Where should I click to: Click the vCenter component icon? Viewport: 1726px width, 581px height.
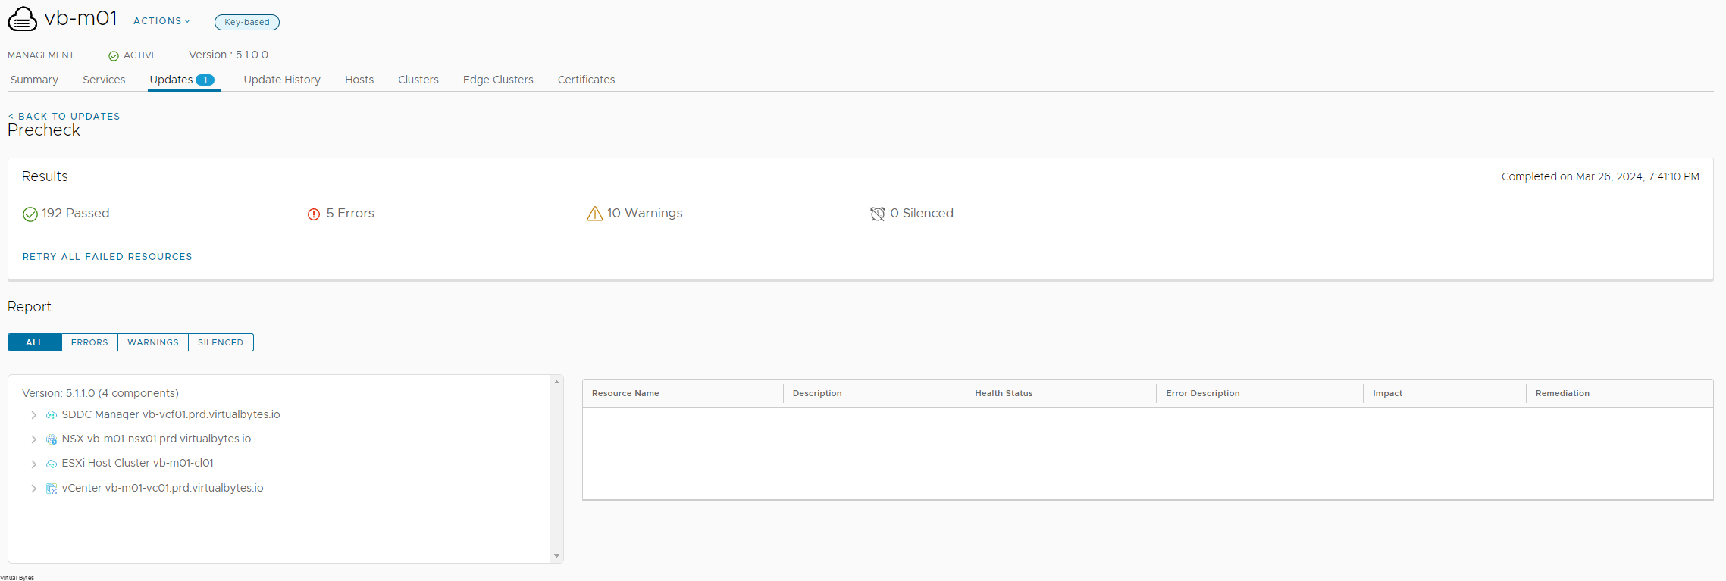click(52, 489)
